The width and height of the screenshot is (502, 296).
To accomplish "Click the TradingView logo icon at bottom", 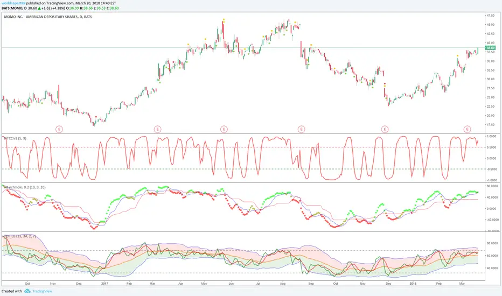I will coord(27,291).
